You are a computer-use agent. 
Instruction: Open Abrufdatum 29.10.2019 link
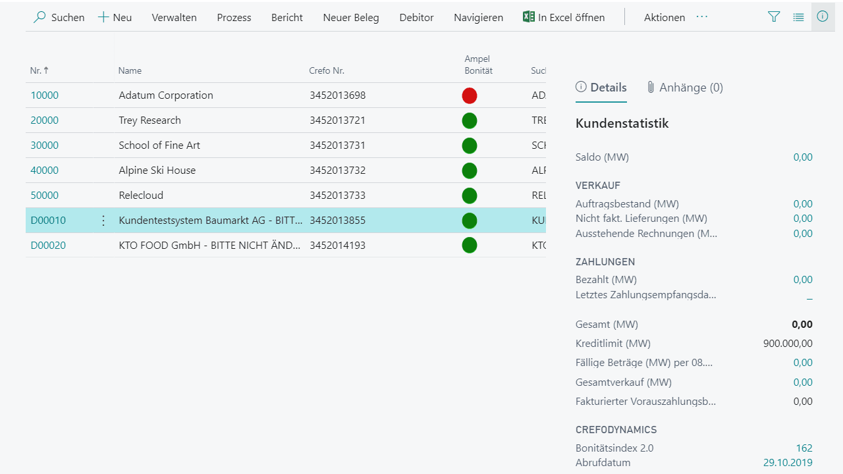[x=788, y=463]
